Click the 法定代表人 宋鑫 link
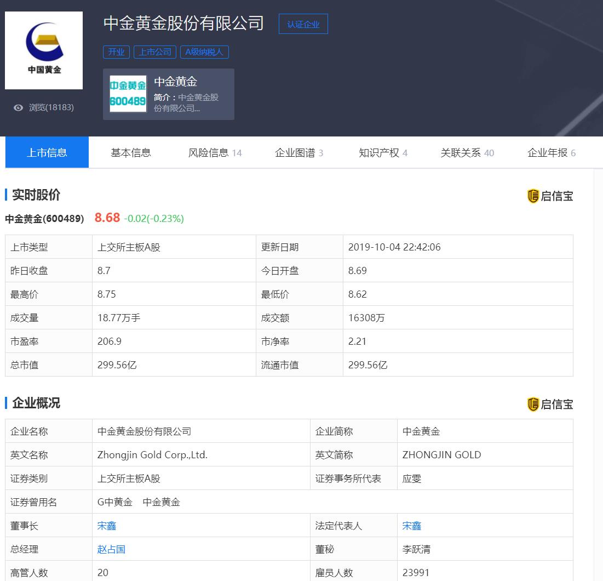 click(412, 526)
